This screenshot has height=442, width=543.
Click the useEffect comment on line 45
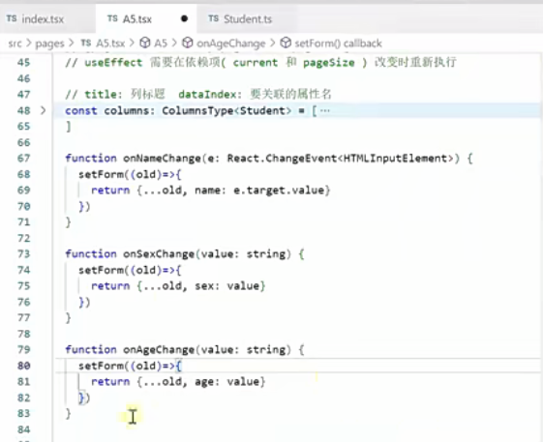click(260, 63)
